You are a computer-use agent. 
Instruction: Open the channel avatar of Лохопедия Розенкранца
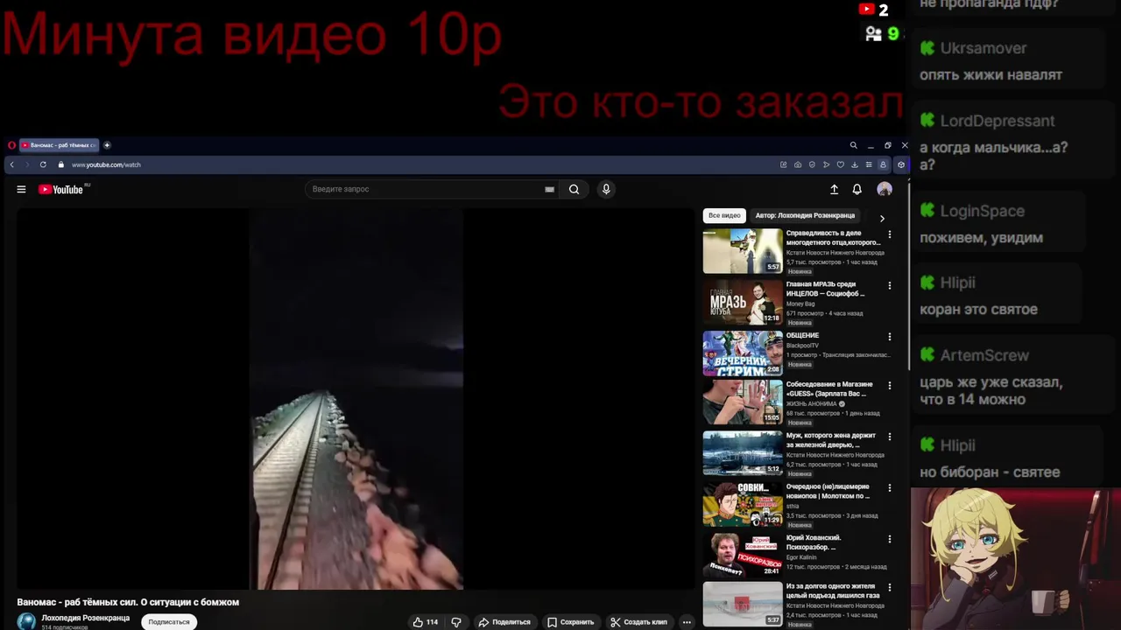[26, 621]
